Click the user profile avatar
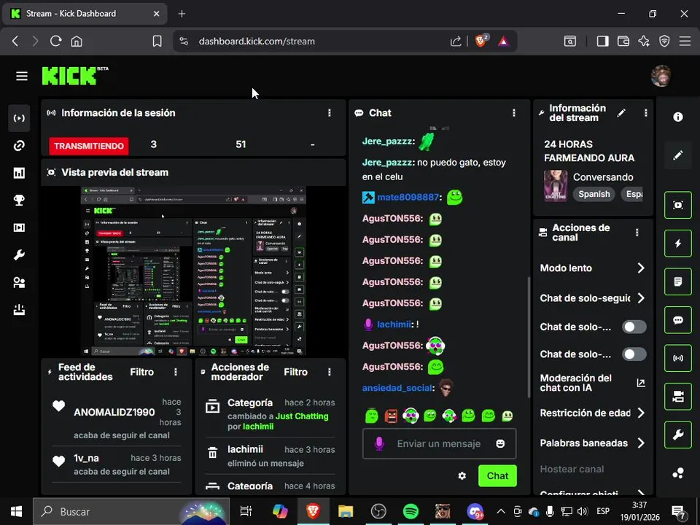Viewport: 700px width, 525px height. [x=661, y=76]
